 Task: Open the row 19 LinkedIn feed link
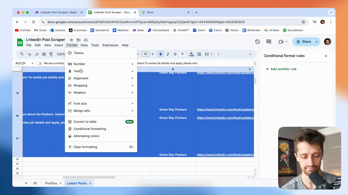tap(225, 110)
